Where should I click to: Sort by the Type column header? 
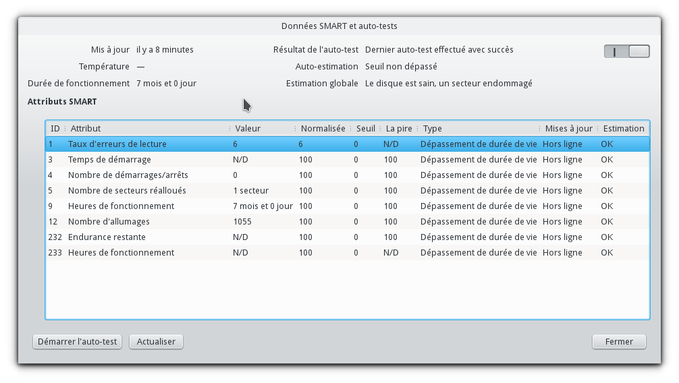(x=479, y=129)
